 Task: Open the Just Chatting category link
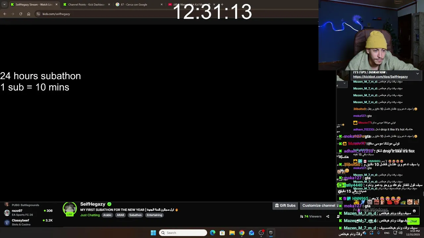(x=90, y=215)
